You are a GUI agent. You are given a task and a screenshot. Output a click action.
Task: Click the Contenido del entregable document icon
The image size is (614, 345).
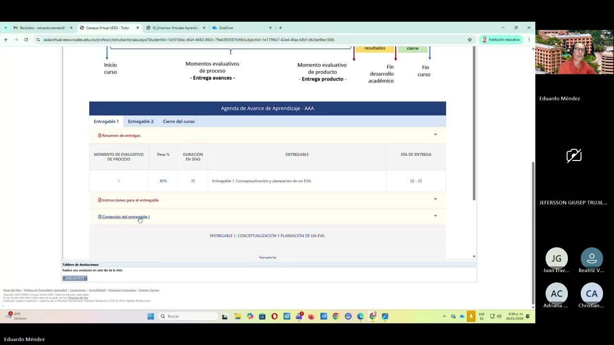(100, 217)
